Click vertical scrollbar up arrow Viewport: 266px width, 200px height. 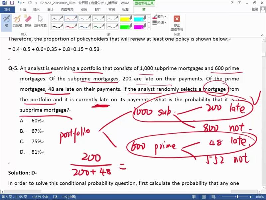click(x=264, y=40)
